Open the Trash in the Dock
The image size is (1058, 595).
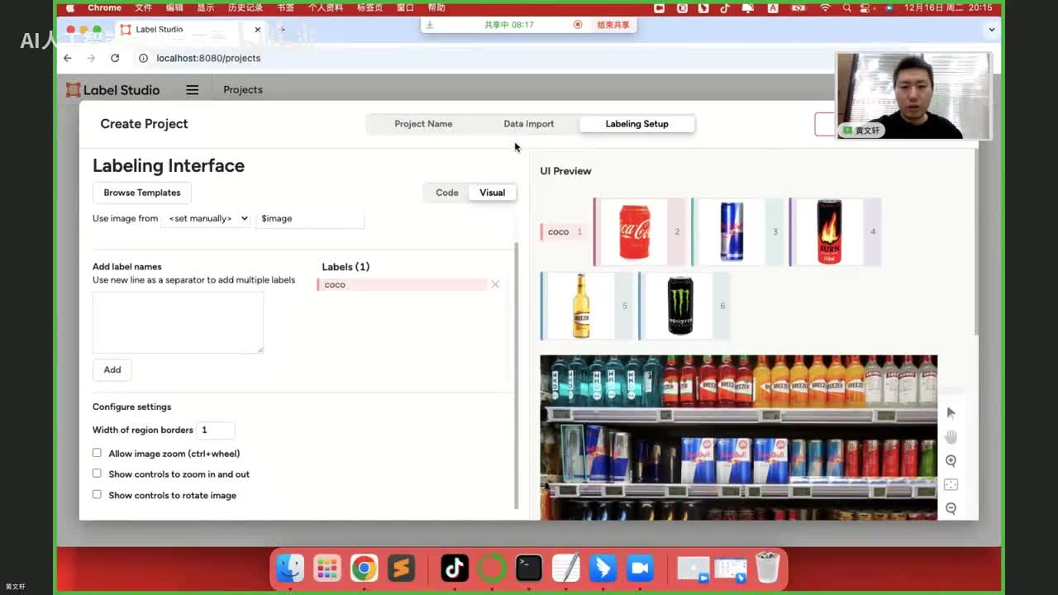768,568
